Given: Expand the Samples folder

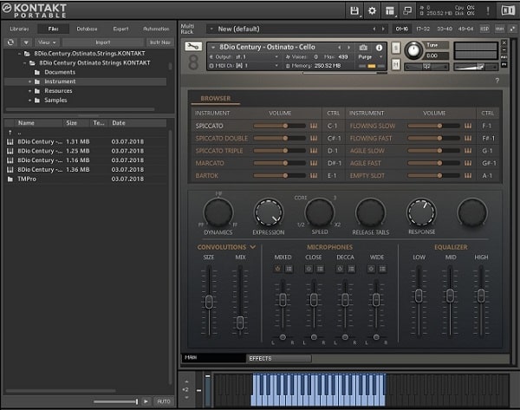Looking at the screenshot, I should point(29,101).
